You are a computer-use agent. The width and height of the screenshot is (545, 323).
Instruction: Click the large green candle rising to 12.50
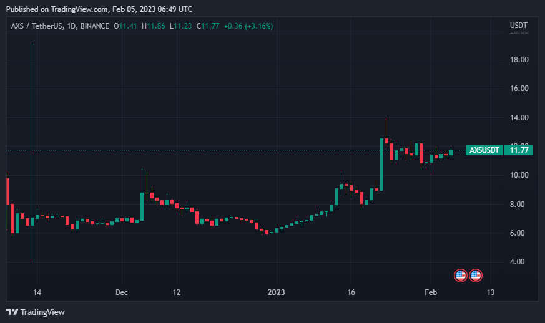pyautogui.click(x=381, y=165)
